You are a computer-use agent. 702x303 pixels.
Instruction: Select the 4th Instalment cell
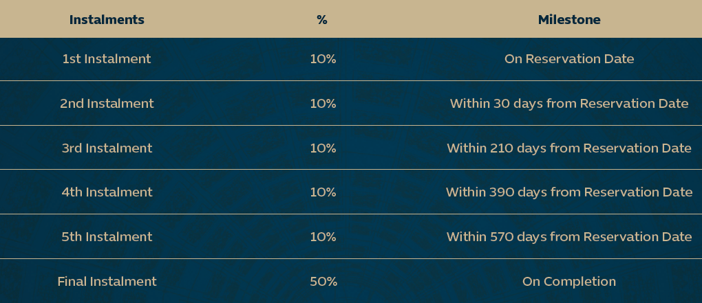click(107, 192)
